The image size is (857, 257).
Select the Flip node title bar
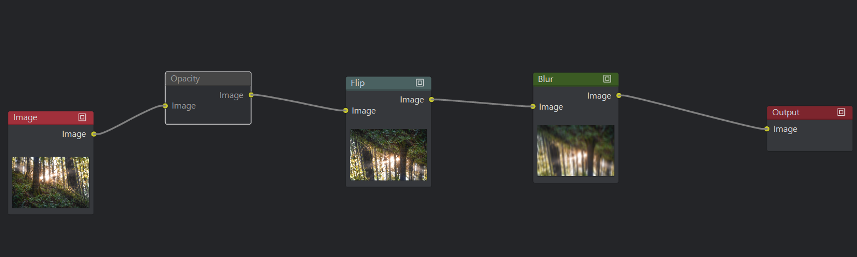388,83
